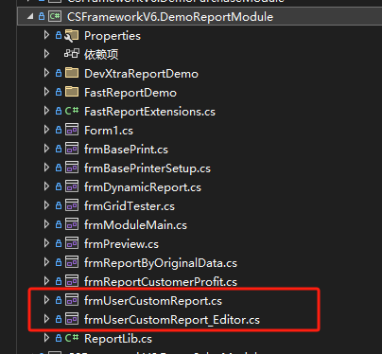382x354 pixels.
Task: Select the frmDynamicReport.cs file name
Action: [143, 187]
